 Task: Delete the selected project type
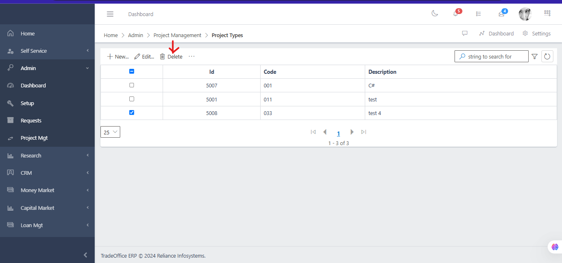point(171,56)
